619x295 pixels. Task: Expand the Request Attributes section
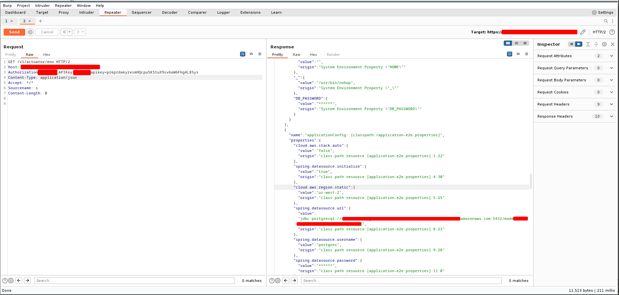(x=611, y=56)
